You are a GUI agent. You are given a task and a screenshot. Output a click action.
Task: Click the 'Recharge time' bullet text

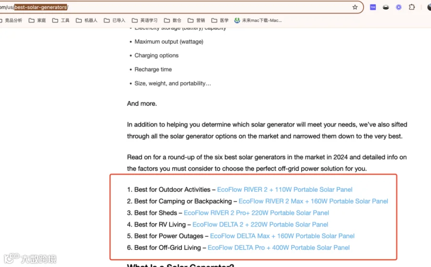tap(153, 70)
